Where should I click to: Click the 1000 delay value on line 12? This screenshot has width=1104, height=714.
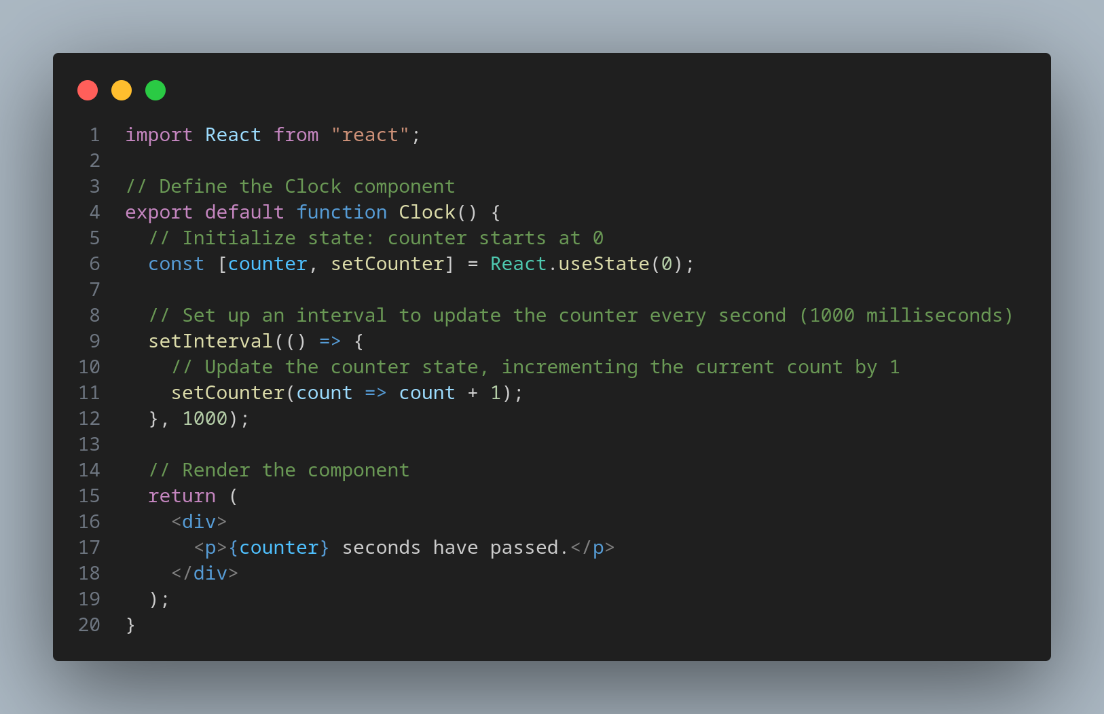pos(205,419)
